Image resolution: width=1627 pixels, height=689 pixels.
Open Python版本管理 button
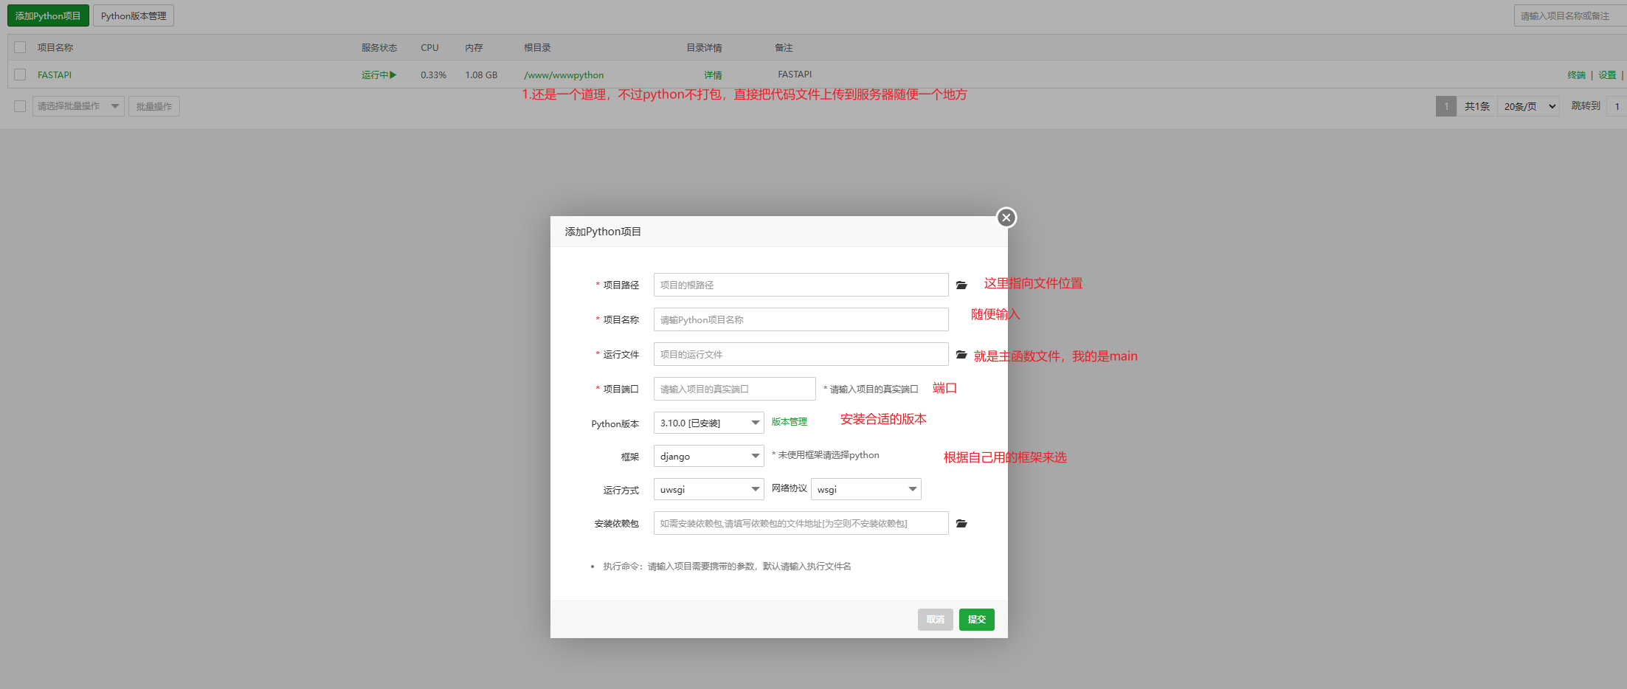pos(134,15)
